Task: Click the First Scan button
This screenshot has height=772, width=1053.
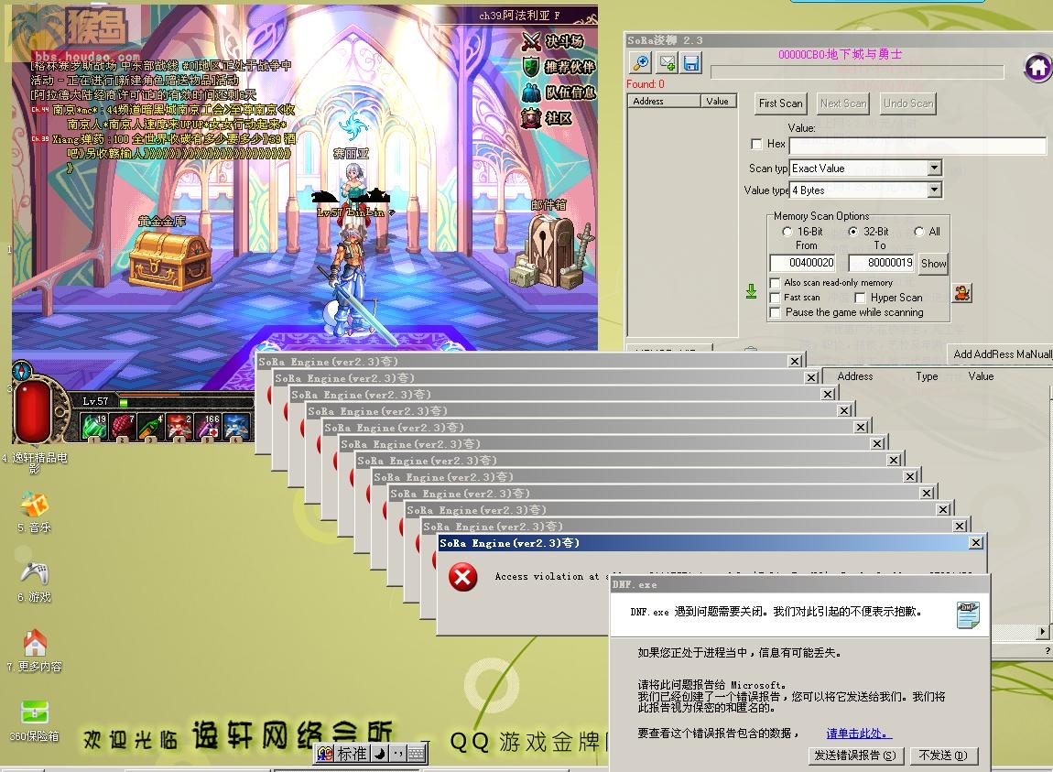Action: tap(780, 103)
